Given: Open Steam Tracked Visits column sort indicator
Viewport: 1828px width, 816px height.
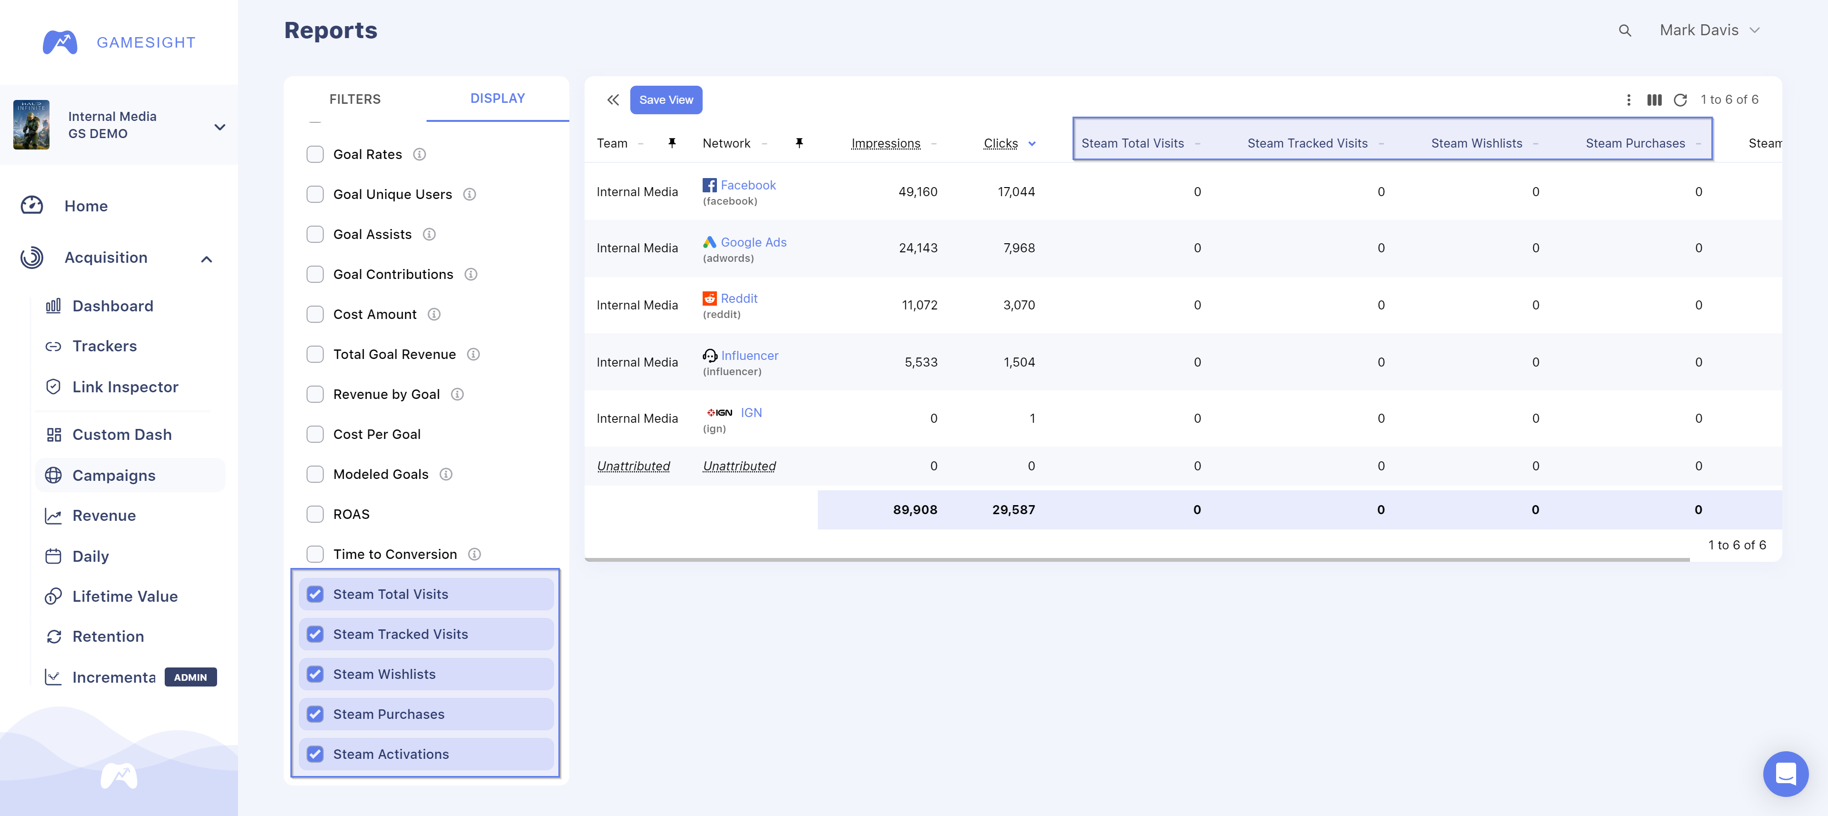Looking at the screenshot, I should 1381,143.
